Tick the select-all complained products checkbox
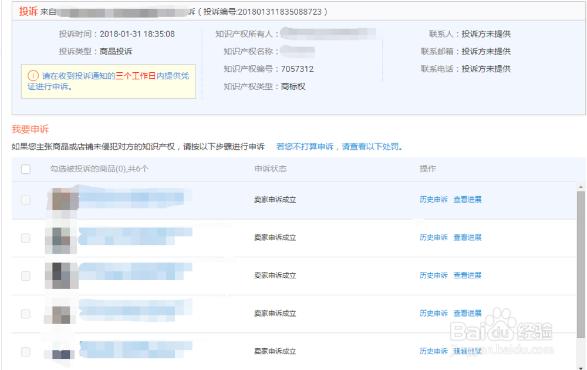Screen dimensions: 587x370 tap(26, 169)
